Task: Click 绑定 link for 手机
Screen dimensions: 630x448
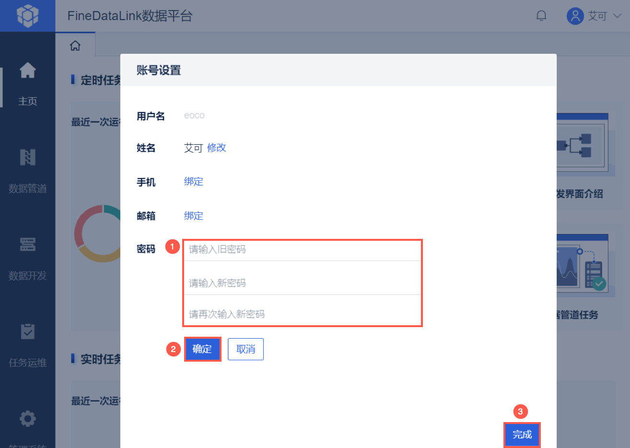Action: point(194,181)
